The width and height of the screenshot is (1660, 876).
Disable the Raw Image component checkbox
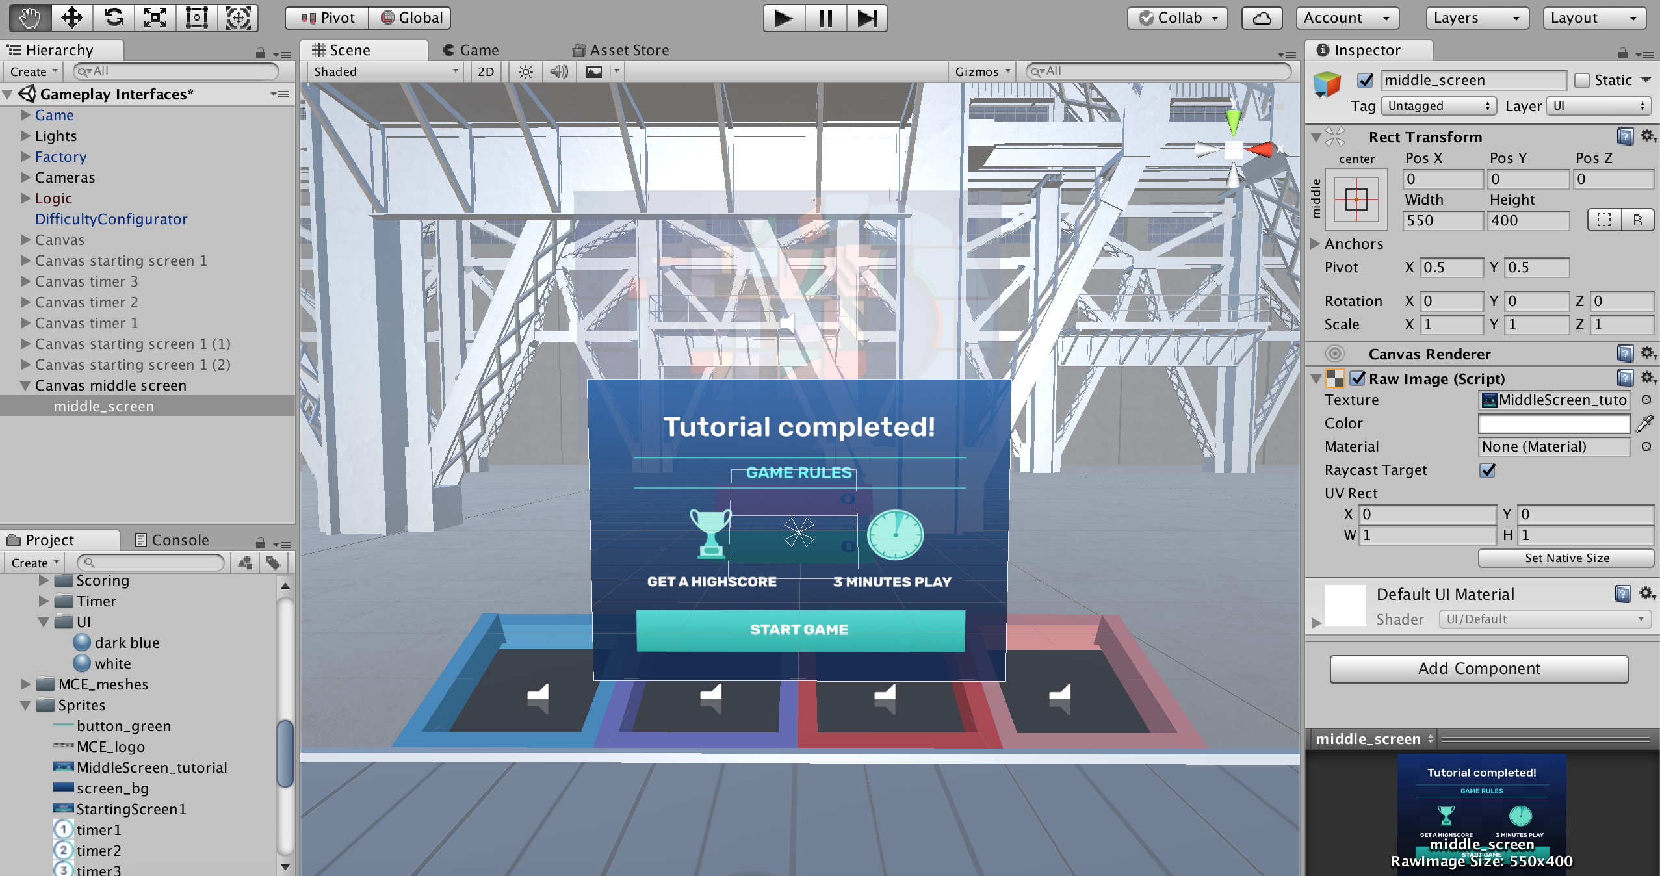(1358, 378)
